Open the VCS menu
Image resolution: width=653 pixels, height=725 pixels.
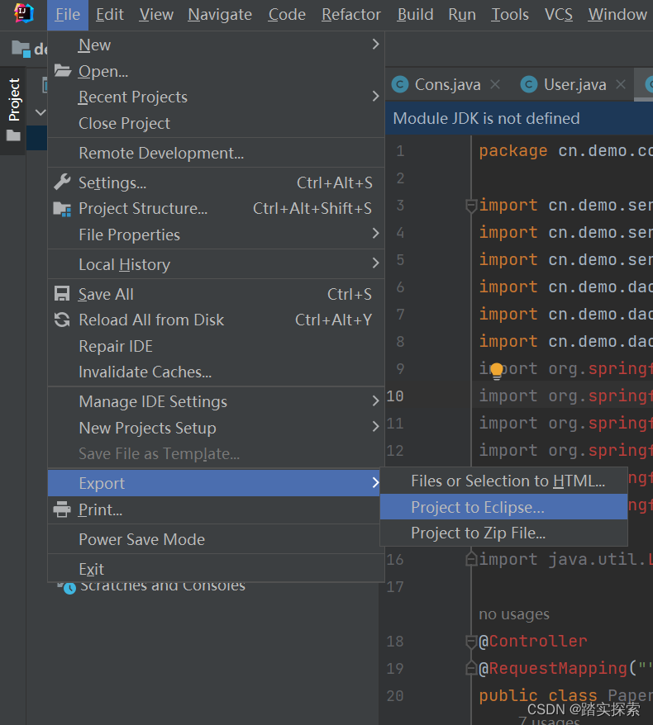(559, 15)
